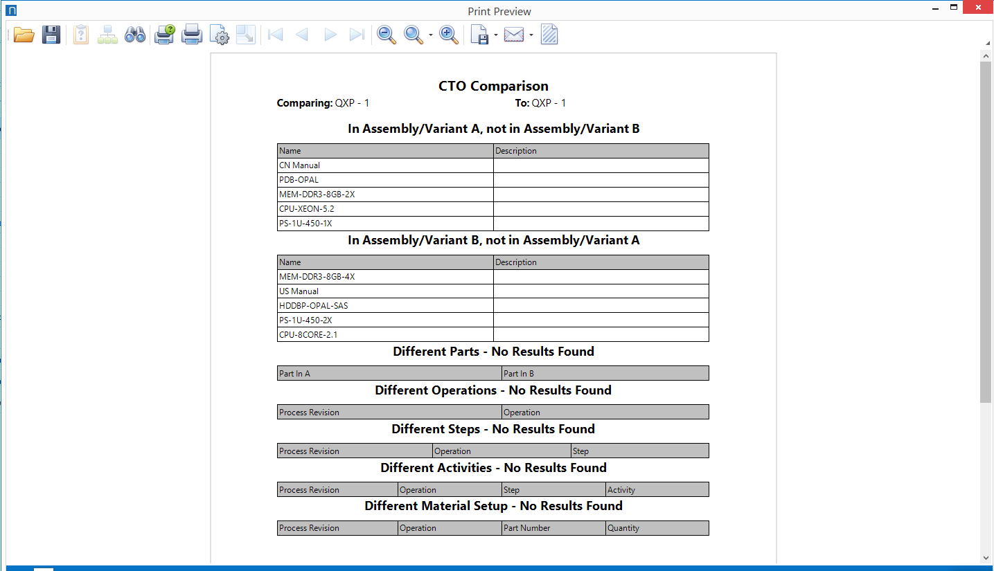
Task: Open the page setup settings
Action: (x=220, y=34)
